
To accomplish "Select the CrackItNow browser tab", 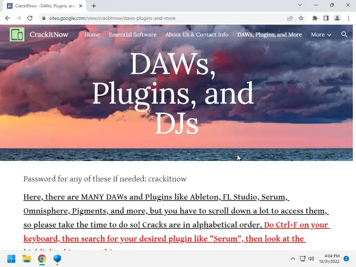I will pos(44,6).
